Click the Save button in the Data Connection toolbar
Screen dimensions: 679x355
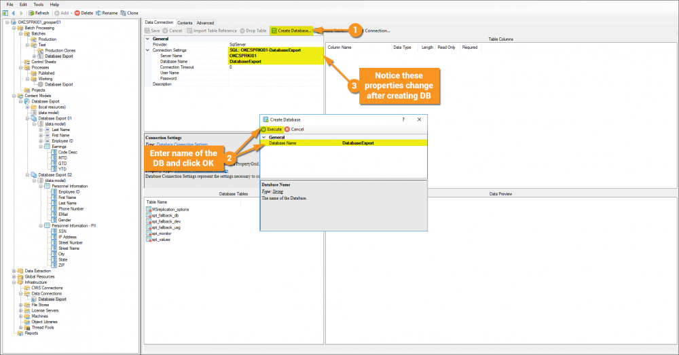152,31
